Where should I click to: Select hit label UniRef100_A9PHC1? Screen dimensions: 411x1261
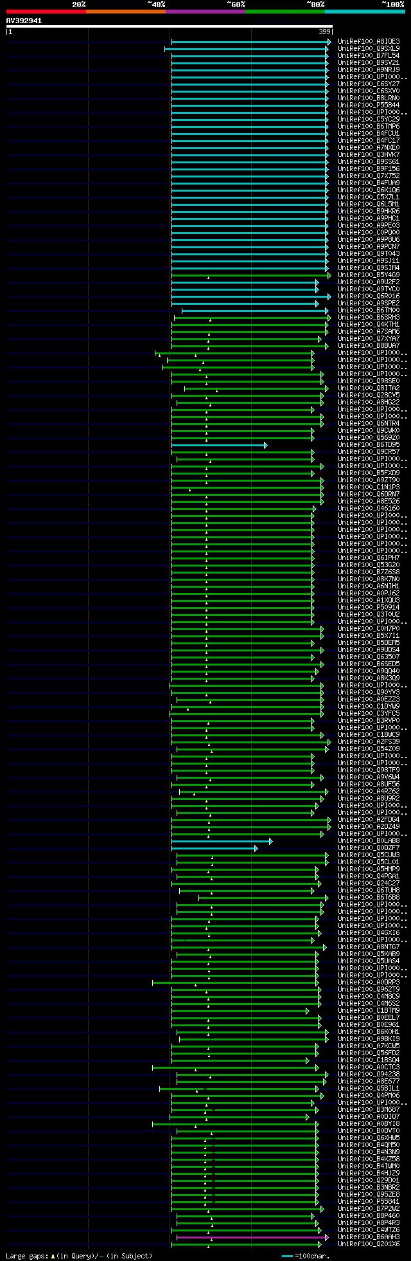pyautogui.click(x=369, y=219)
